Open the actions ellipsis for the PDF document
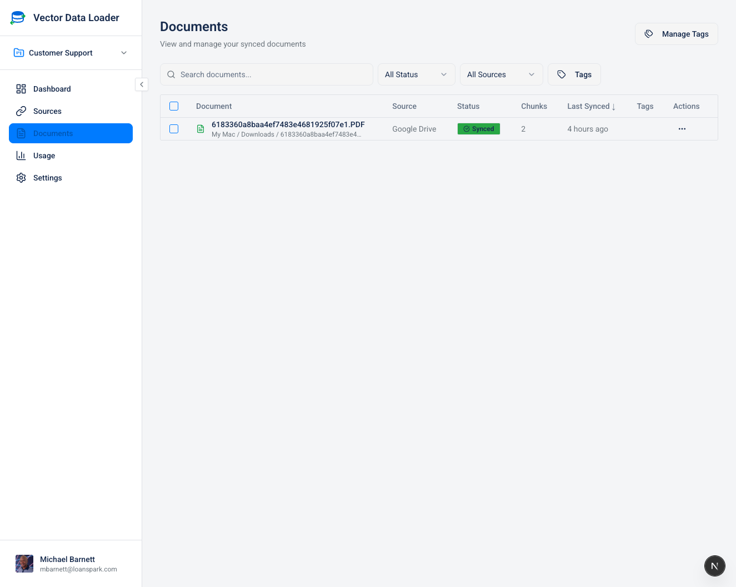The image size is (736, 587). point(682,128)
